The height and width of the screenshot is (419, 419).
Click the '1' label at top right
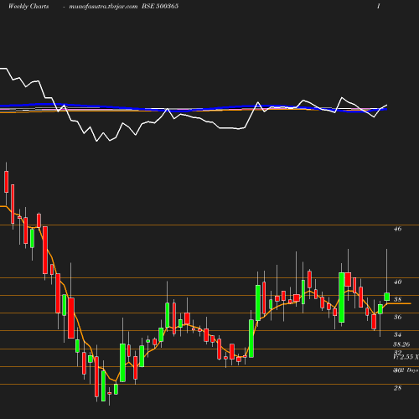379,7
